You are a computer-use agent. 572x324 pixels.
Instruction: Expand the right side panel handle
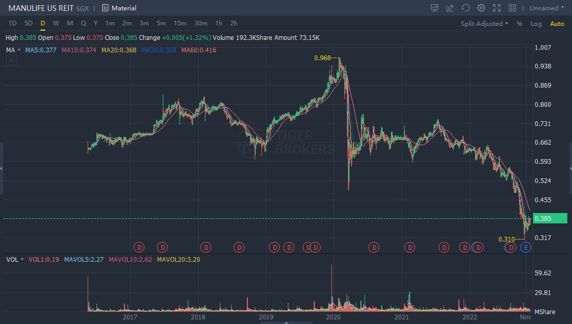point(570,168)
